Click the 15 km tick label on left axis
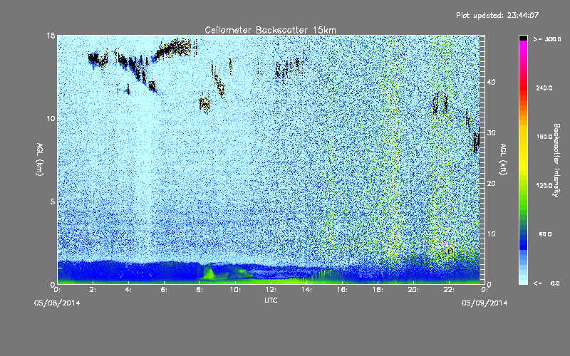Screen dimensions: 570x356 click(51, 36)
